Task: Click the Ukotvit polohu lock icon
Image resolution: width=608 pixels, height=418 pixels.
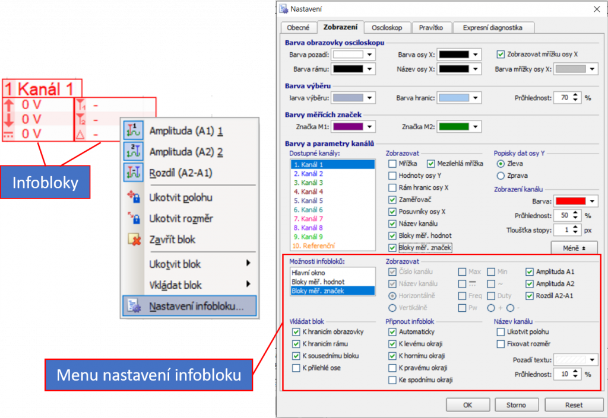Action: coord(133,197)
